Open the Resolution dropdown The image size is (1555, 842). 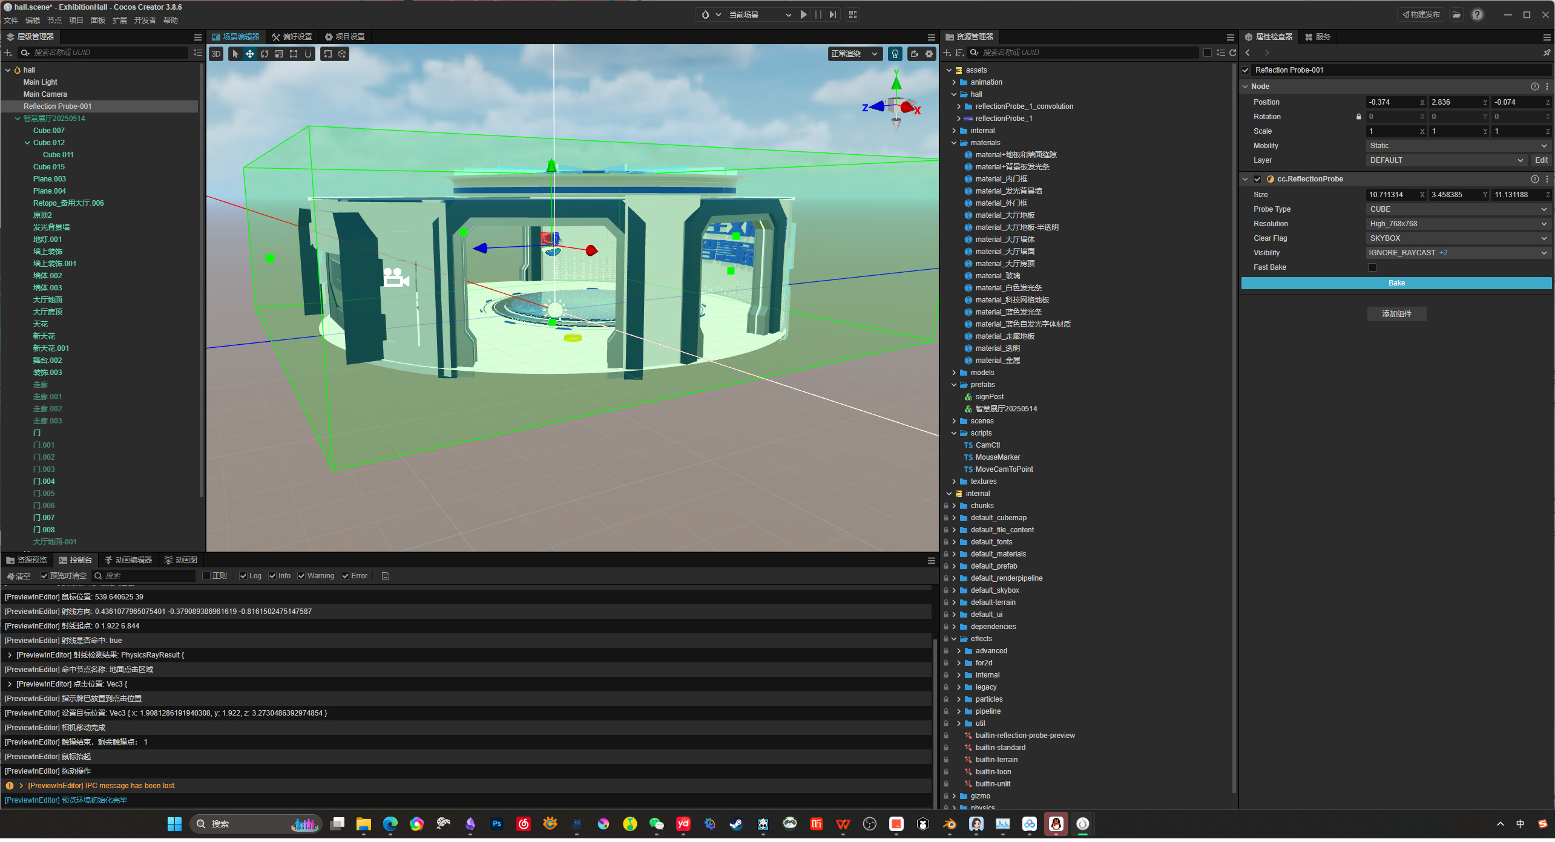1458,224
